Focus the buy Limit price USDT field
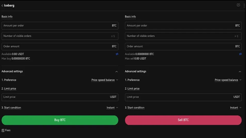Screen dimensions: 246x138 [x=60, y=97]
